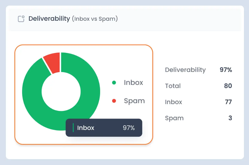This screenshot has height=165, width=249.
Task: Click the red Spam legend dot
Action: coord(114,101)
